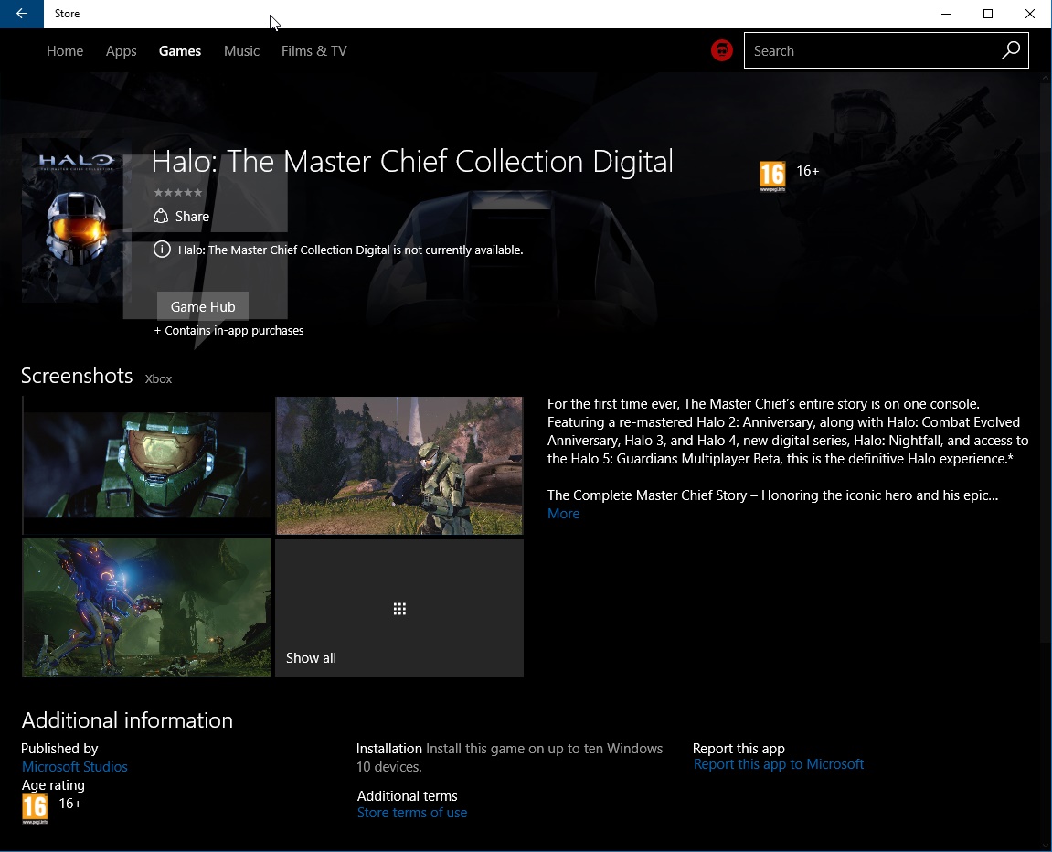Open the Master Chief outdoor landscape screenshot

399,465
